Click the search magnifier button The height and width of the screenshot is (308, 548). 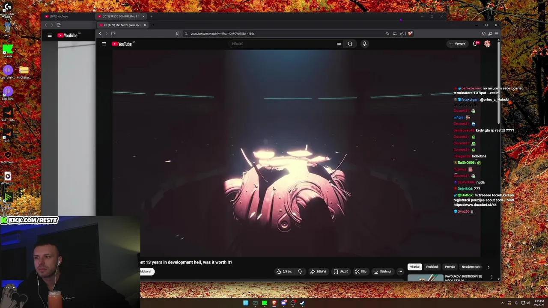350,44
